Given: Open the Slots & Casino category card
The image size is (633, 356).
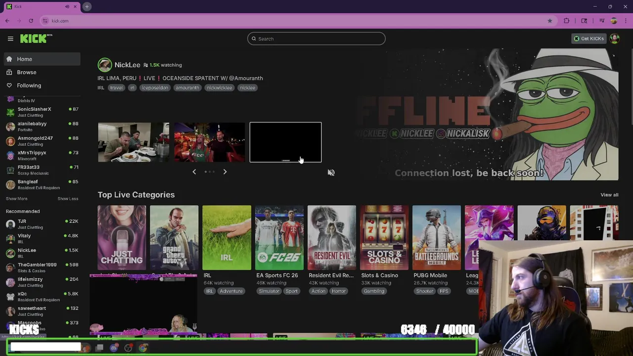Looking at the screenshot, I should 384,238.
